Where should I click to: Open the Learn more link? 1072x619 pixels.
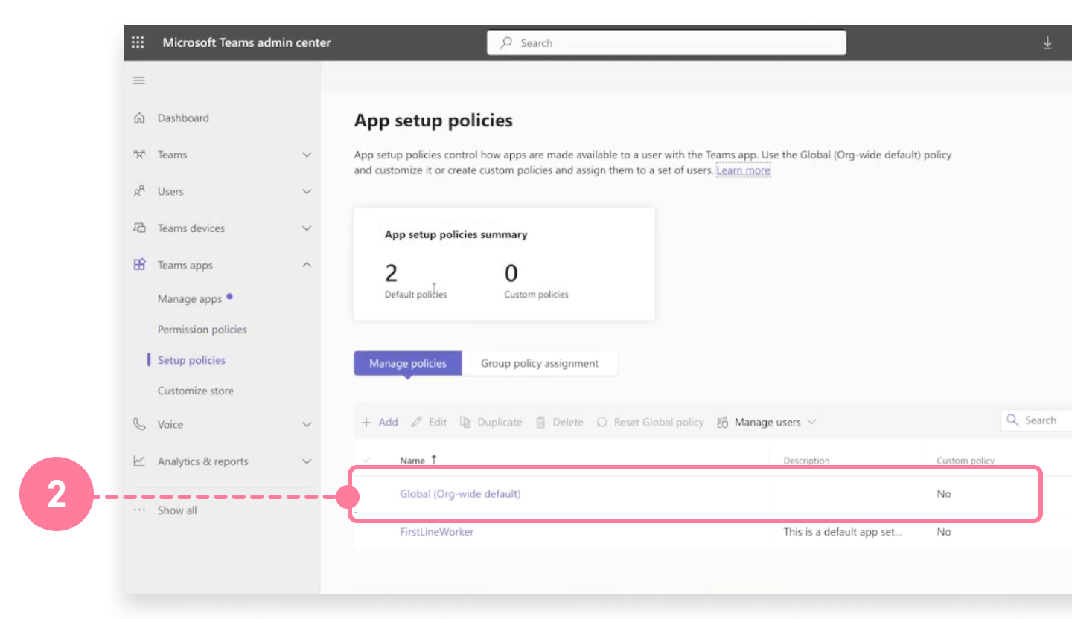pyautogui.click(x=744, y=170)
